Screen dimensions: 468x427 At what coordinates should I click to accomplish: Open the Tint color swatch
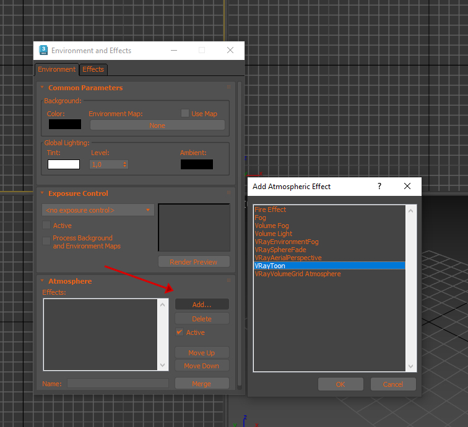[x=64, y=164]
